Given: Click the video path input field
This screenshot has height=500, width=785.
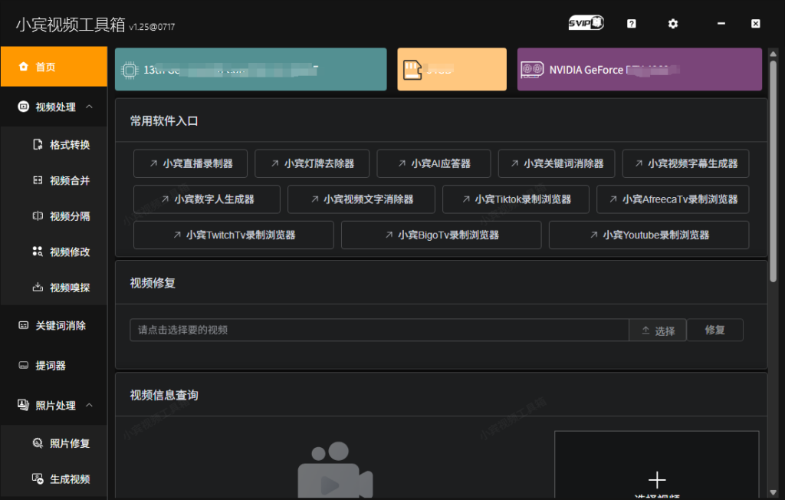Looking at the screenshot, I should (379, 330).
